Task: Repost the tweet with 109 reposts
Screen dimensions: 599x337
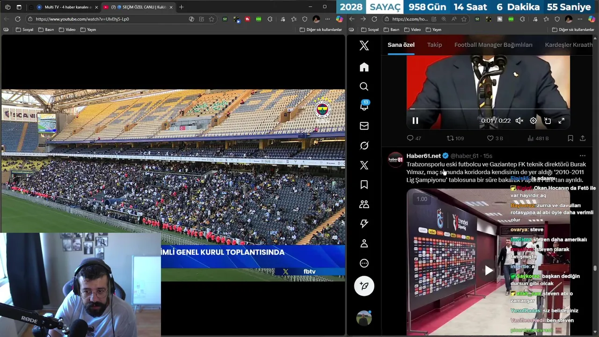Action: pyautogui.click(x=455, y=138)
